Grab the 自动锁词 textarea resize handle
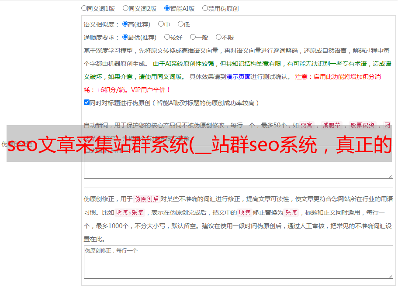 [391, 176]
